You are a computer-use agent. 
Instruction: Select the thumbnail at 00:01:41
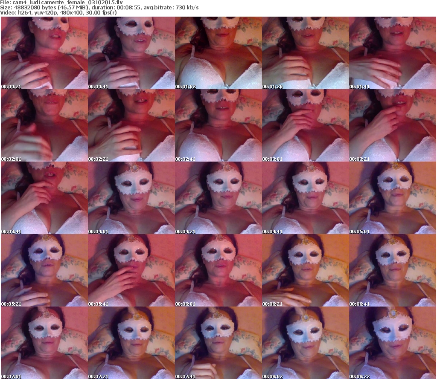coord(393,53)
